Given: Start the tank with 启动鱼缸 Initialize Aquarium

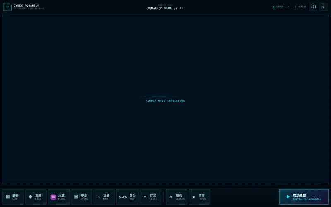Looking at the screenshot, I should (304, 197).
